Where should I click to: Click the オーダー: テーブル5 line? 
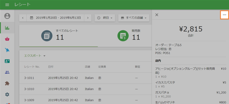(x=168, y=45)
